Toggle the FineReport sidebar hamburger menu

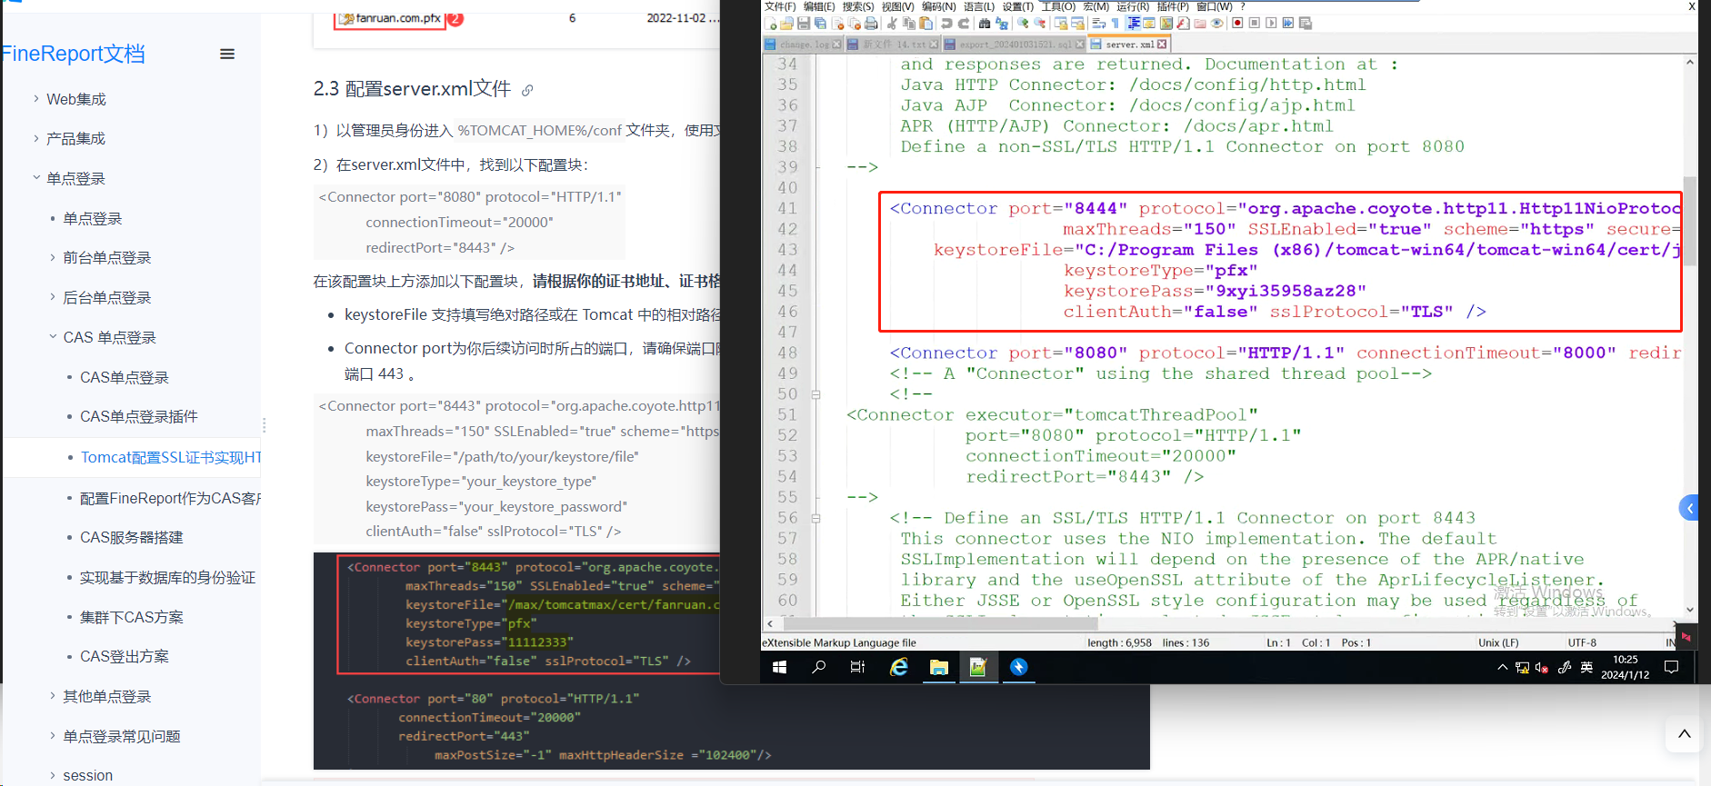tap(227, 54)
